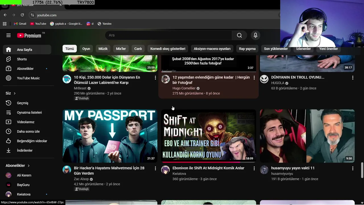Open Kwiatova channel avatar in sidebar

(x=9, y=194)
